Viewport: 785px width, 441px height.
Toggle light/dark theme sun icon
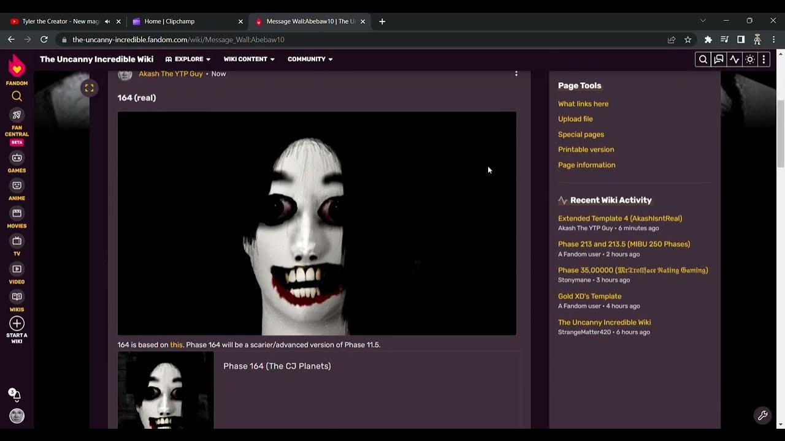coord(749,59)
